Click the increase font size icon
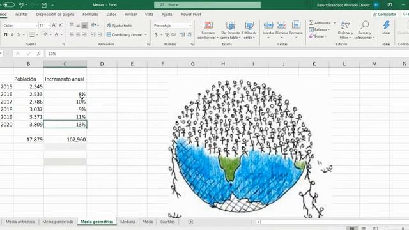409x230 pixels. tap(54, 26)
